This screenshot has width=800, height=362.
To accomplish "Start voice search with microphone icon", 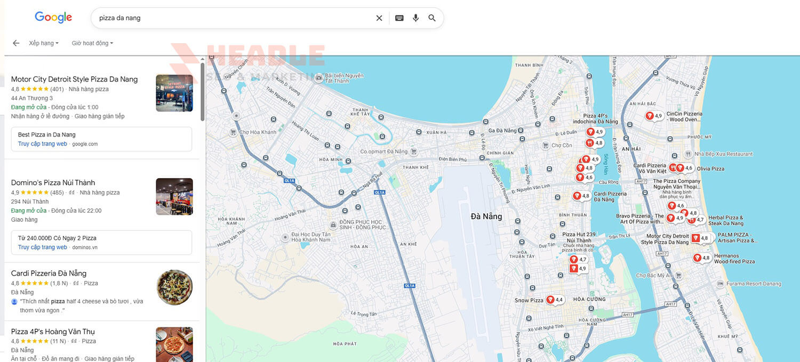I will tap(415, 18).
